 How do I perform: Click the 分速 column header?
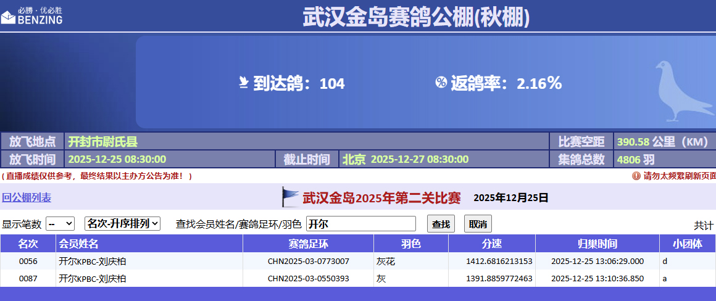point(491,244)
